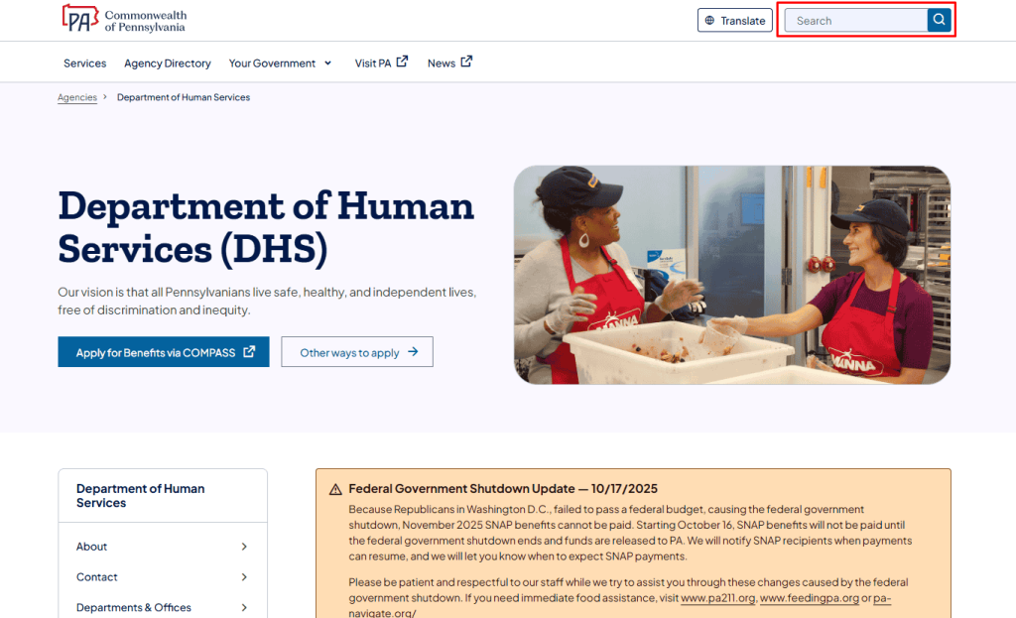Click the Commonwealth of Pennsylvania PA logo
The width and height of the screenshot is (1016, 618).
tap(79, 20)
